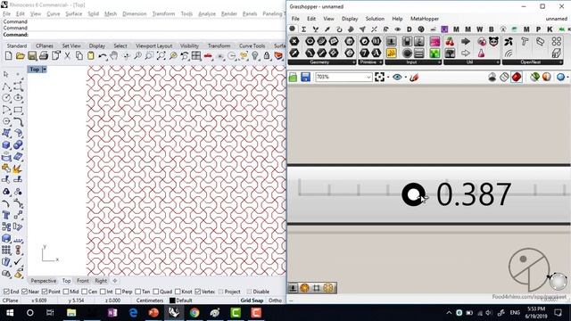The image size is (571, 321).
Task: Click the light bulb Hide objects icon
Action: point(255,55)
